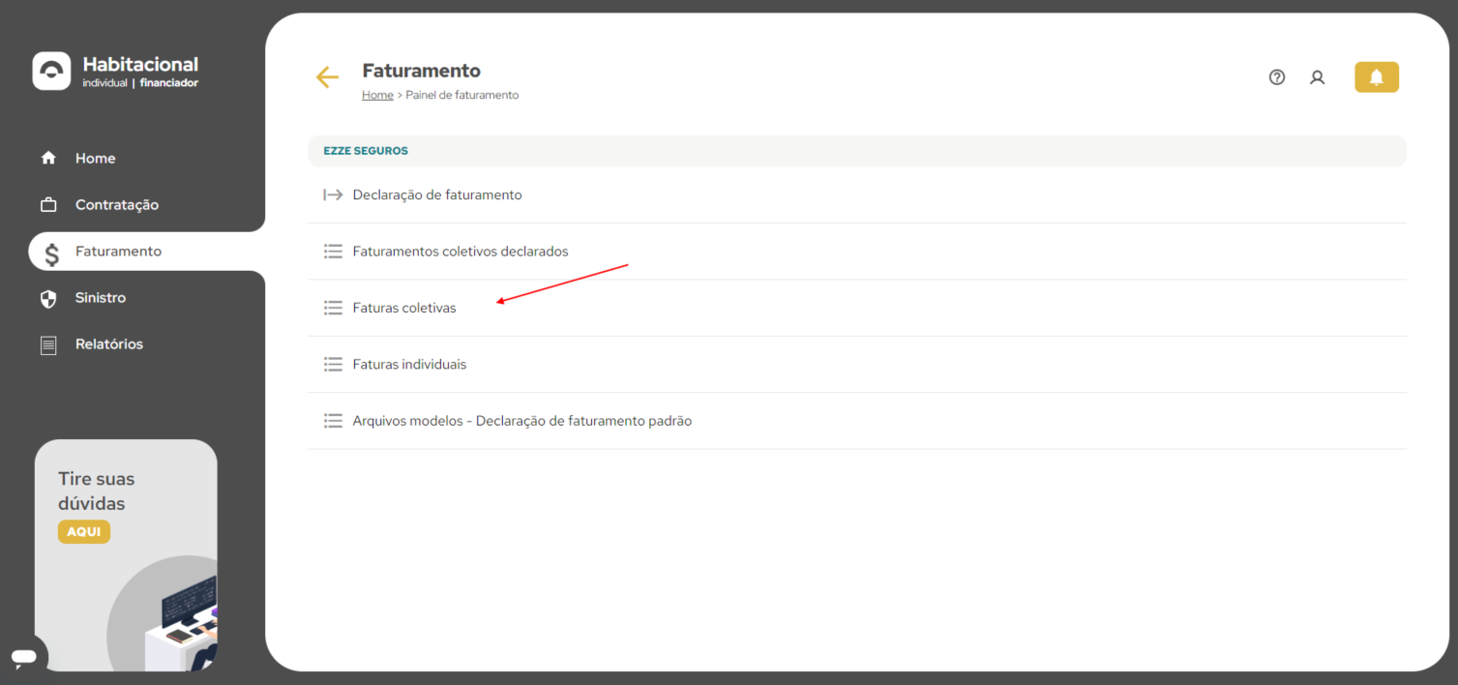Open Sinistro in the sidebar
This screenshot has height=685, width=1458.
coord(101,297)
